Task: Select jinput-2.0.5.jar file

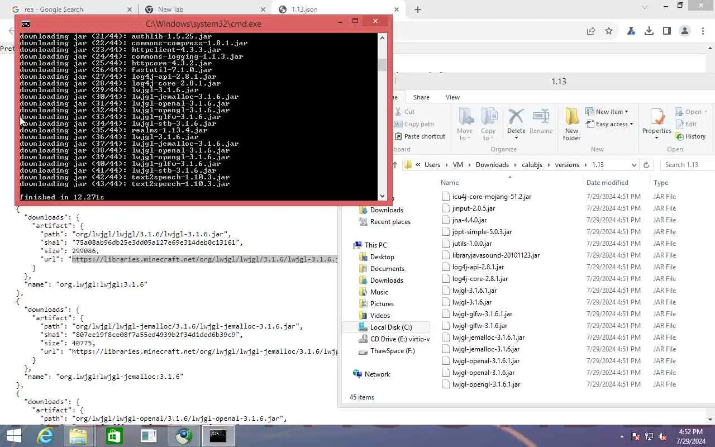Action: click(474, 208)
